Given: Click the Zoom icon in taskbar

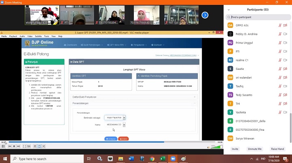Looking at the screenshot, I should [173, 159].
